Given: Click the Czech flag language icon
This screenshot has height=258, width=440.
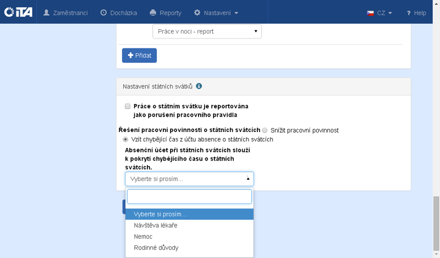Looking at the screenshot, I should click(371, 13).
